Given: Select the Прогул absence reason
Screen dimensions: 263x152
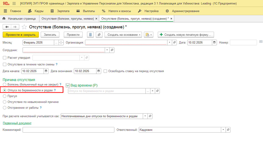Looking at the screenshot, I should click(5, 96).
